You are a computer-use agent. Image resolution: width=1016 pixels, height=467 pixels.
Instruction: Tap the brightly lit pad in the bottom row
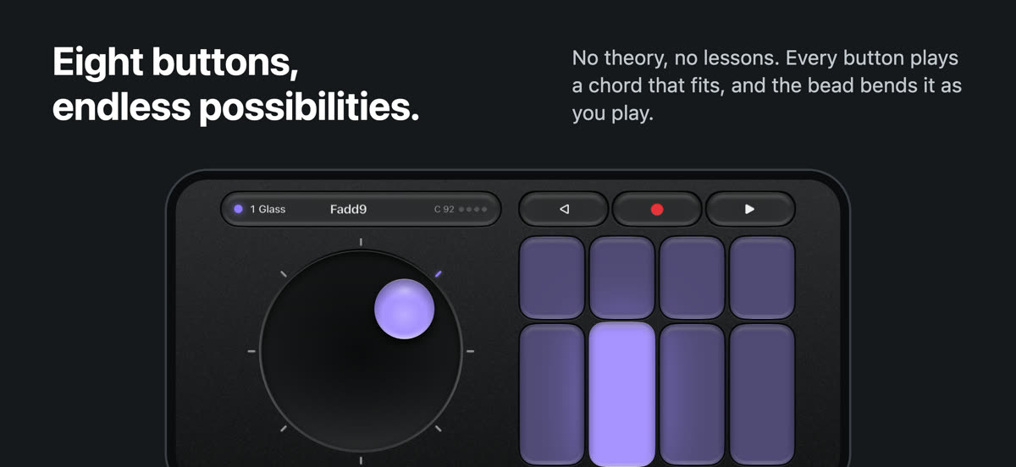pyautogui.click(x=622, y=395)
